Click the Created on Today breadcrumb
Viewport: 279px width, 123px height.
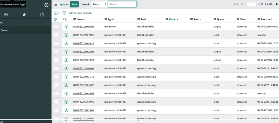83,13
